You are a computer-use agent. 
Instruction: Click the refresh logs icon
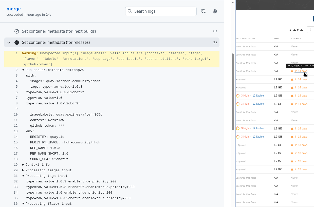coord(203,11)
